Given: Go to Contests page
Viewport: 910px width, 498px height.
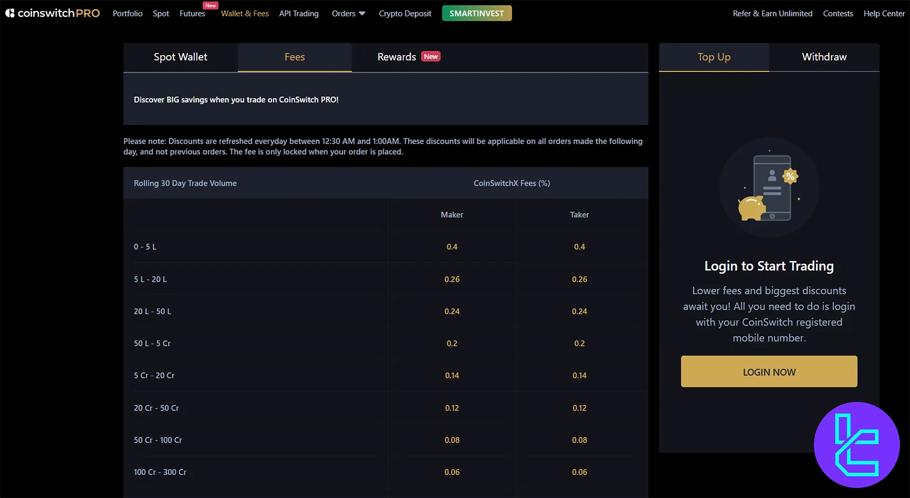Looking at the screenshot, I should pyautogui.click(x=838, y=14).
